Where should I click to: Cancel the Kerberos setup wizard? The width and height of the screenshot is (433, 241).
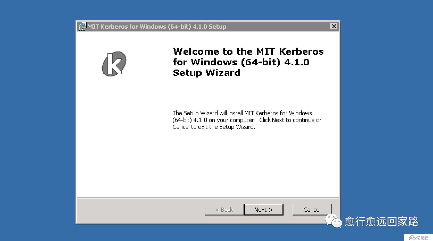[x=312, y=210]
